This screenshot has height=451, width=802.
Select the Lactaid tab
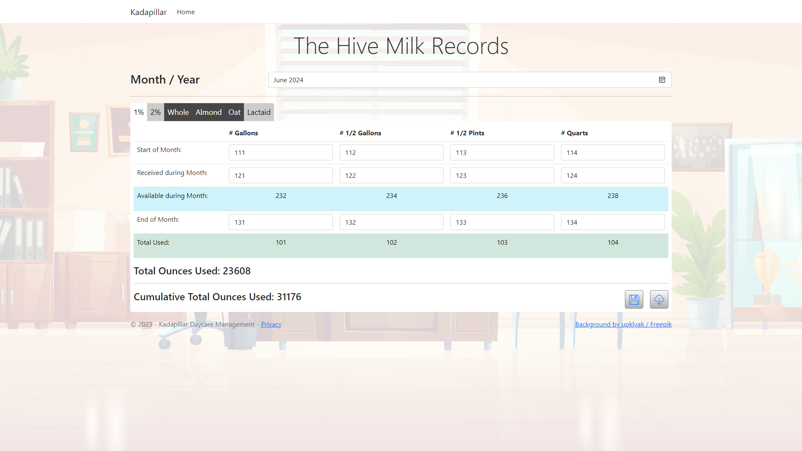(x=259, y=112)
